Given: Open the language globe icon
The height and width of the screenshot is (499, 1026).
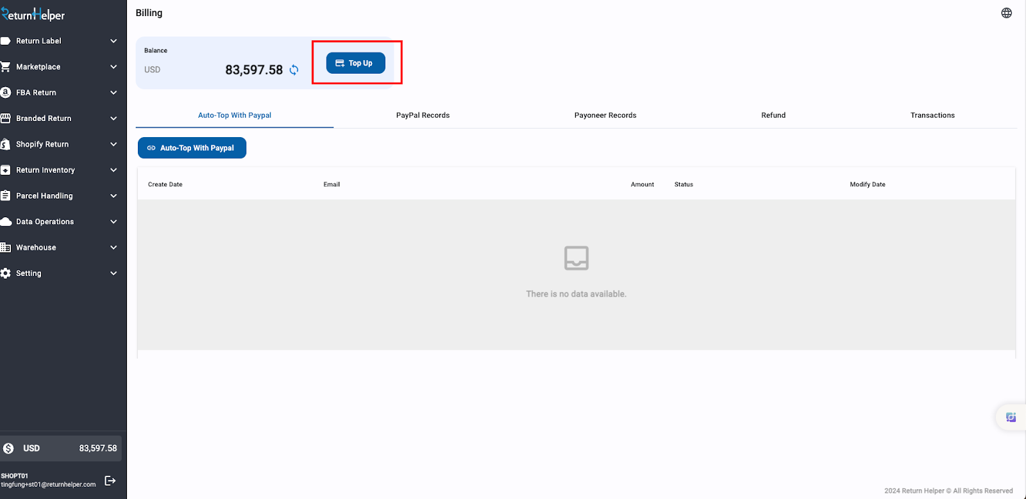Looking at the screenshot, I should (1006, 13).
